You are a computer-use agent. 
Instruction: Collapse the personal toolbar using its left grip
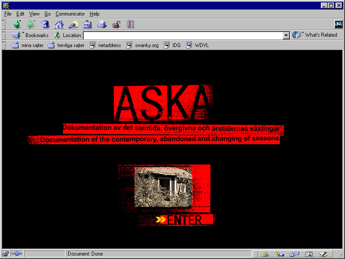click(4, 45)
